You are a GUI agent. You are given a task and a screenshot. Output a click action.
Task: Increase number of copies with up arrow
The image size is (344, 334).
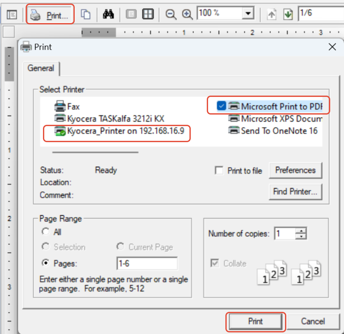301,231
